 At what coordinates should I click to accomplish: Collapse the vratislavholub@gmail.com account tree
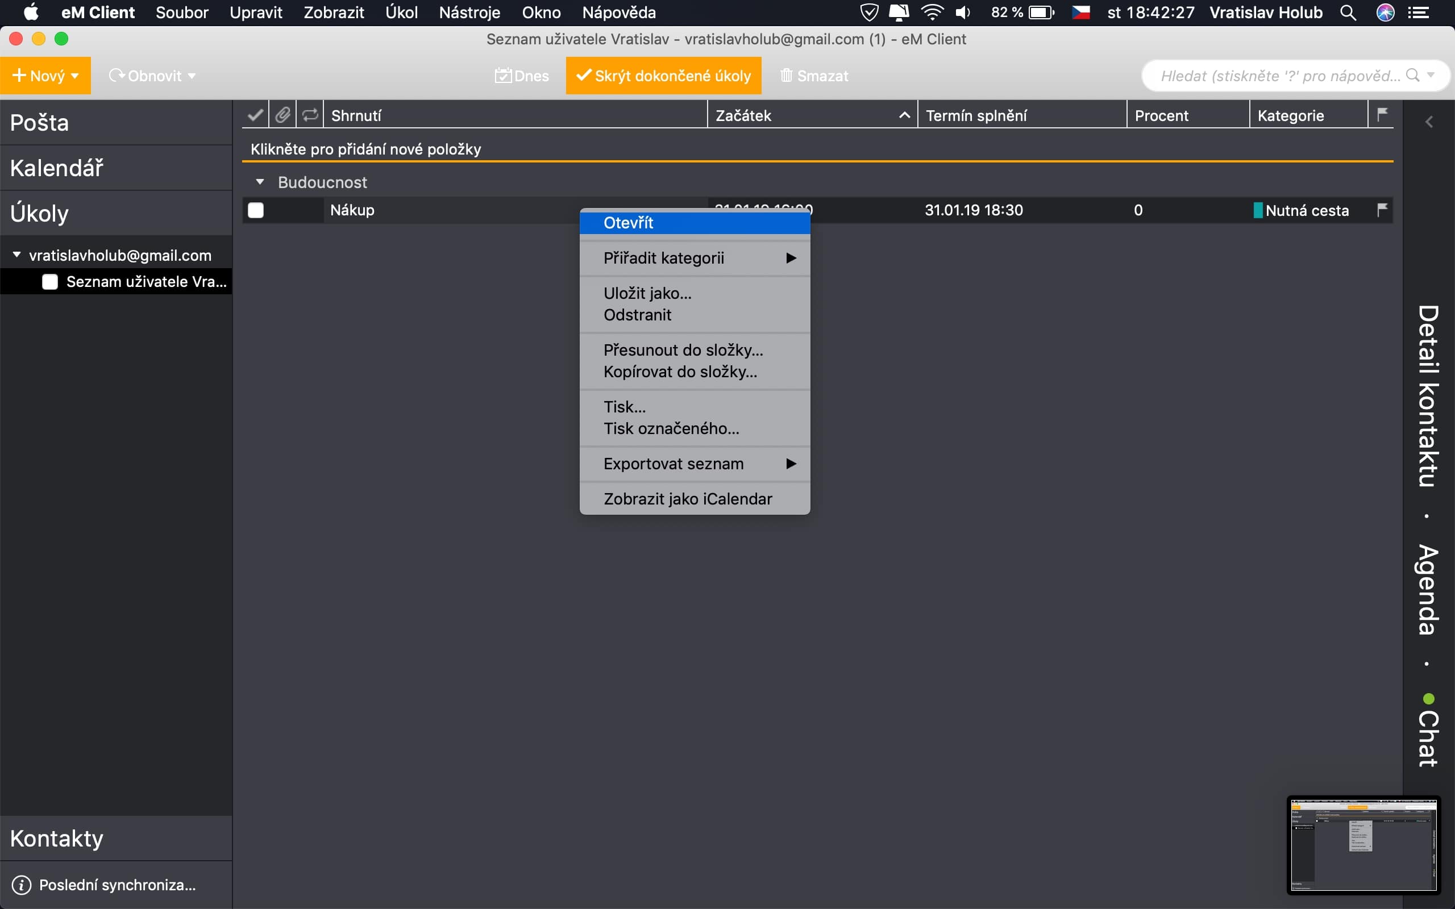tap(17, 255)
